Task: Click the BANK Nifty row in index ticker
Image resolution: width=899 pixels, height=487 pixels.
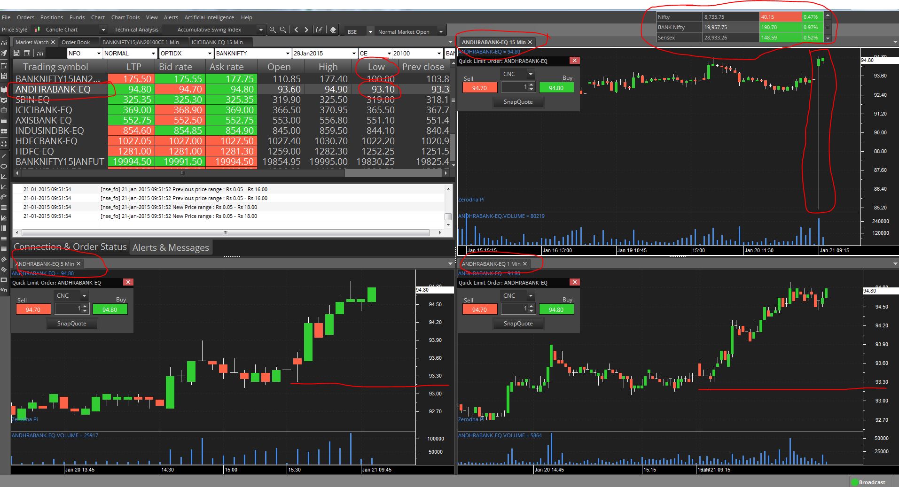Action: (740, 27)
